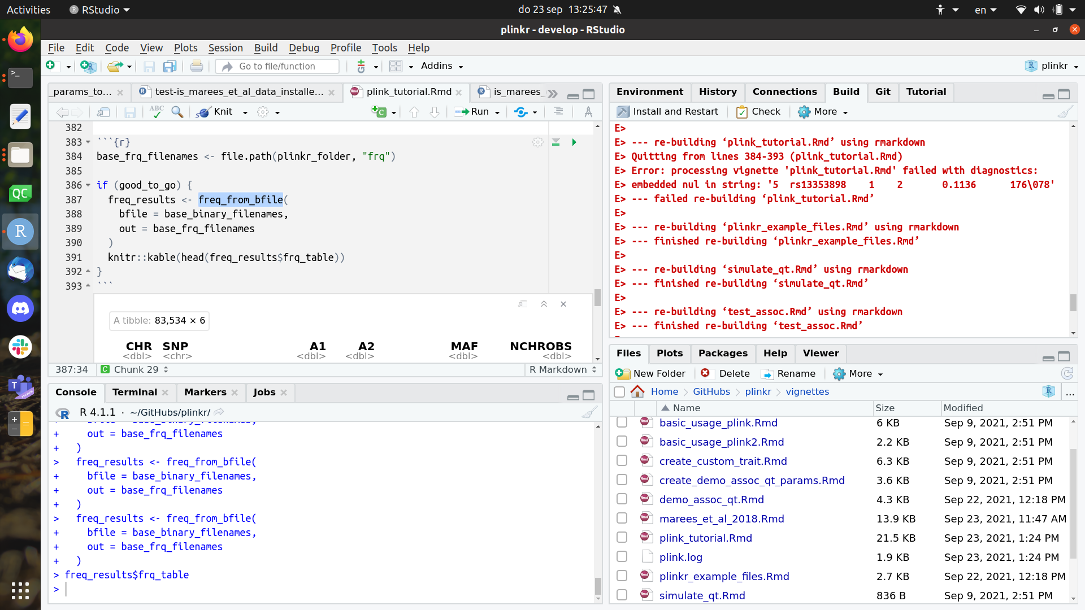Insert a new code chunk
Image resolution: width=1085 pixels, height=610 pixels.
click(x=380, y=112)
